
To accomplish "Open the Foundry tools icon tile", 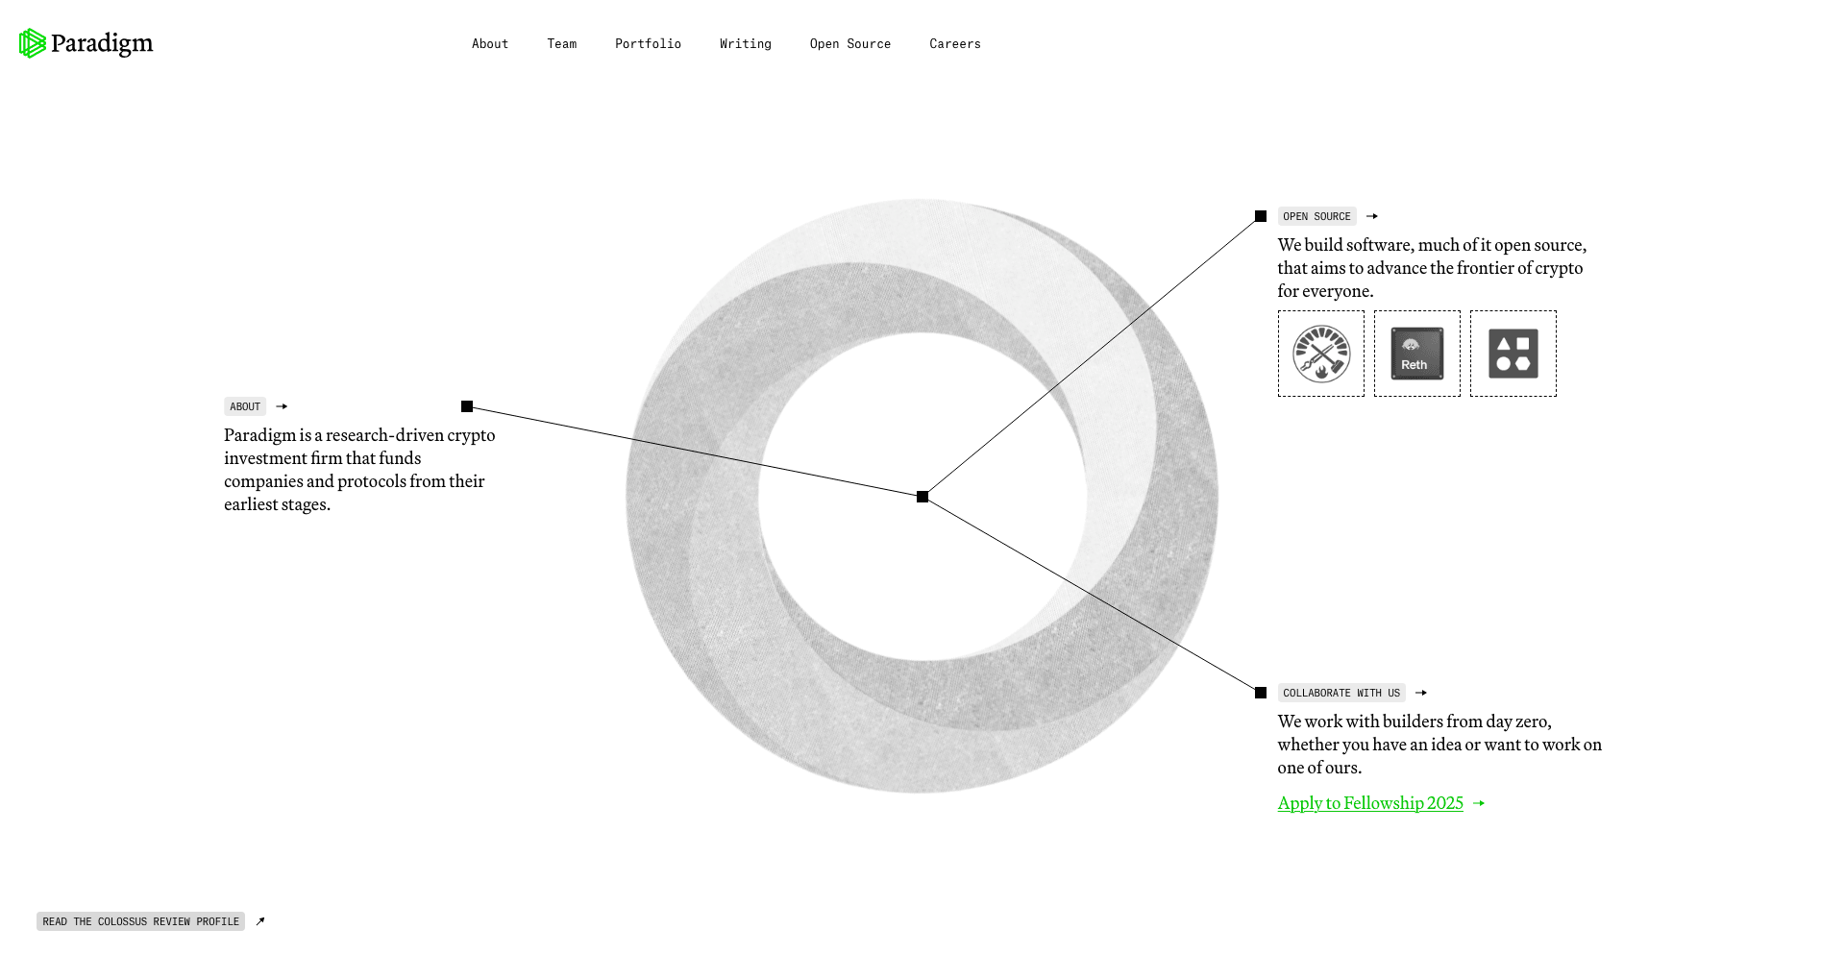I will click(x=1320, y=354).
